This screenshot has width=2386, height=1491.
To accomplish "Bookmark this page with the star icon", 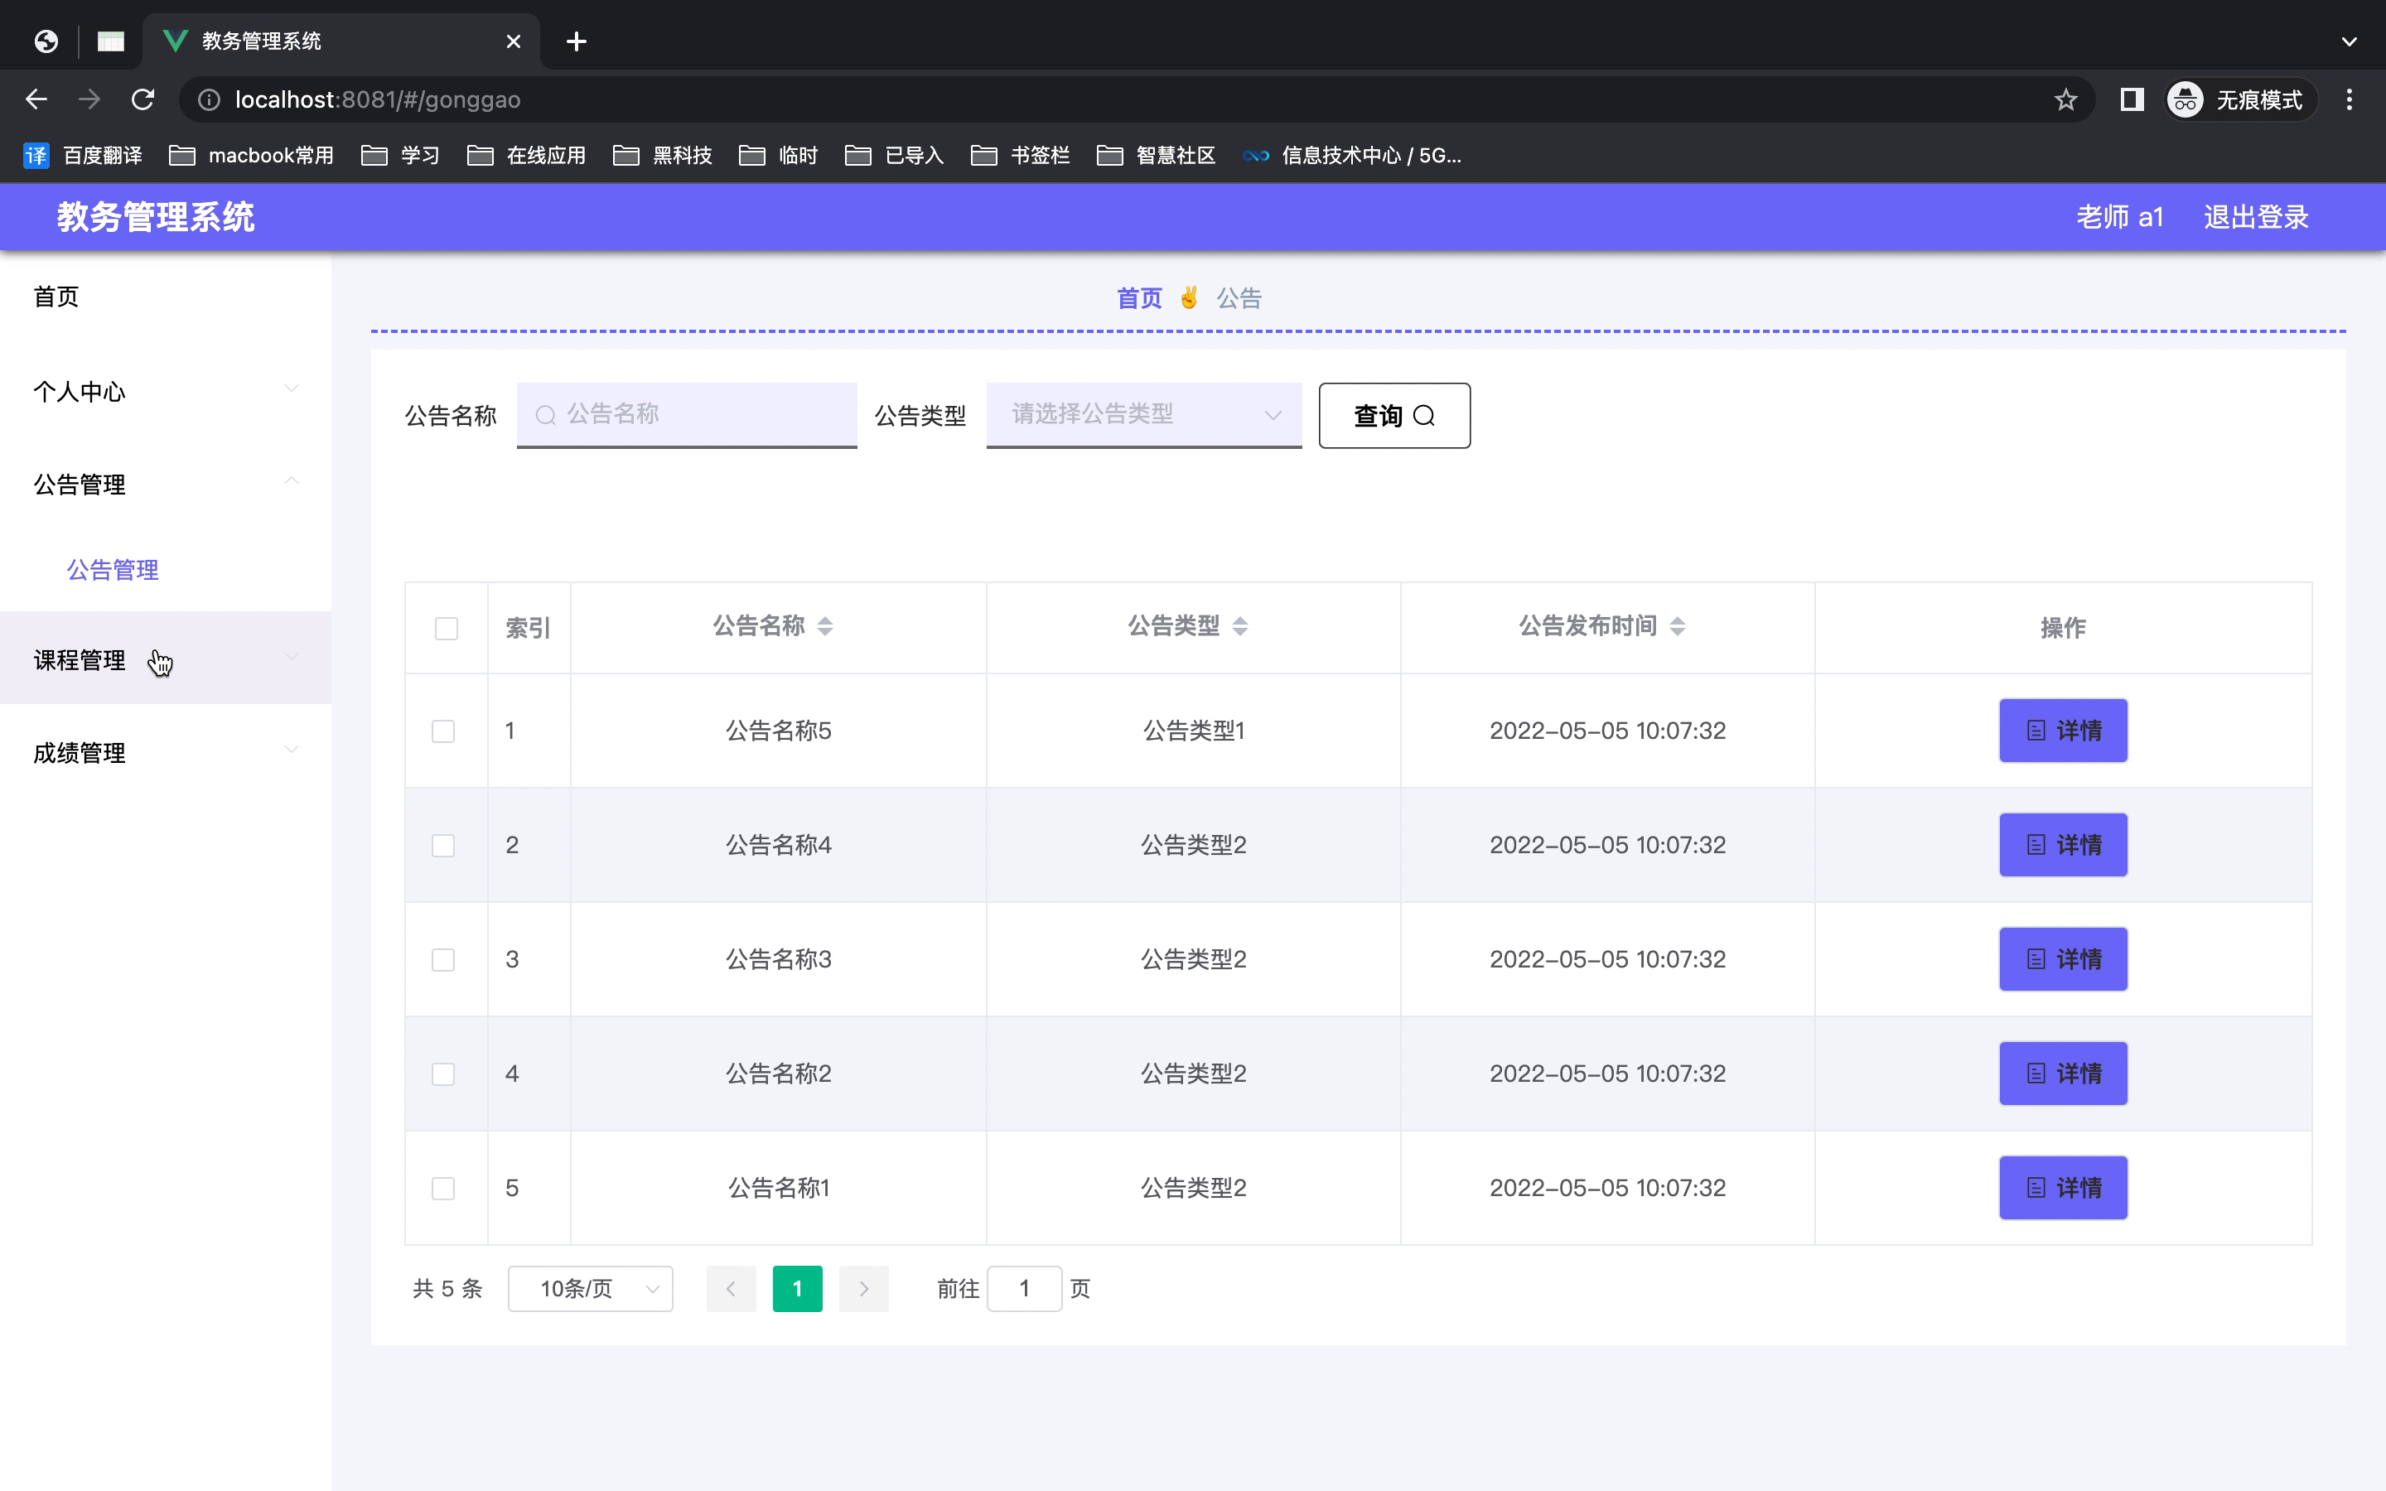I will pos(2065,99).
